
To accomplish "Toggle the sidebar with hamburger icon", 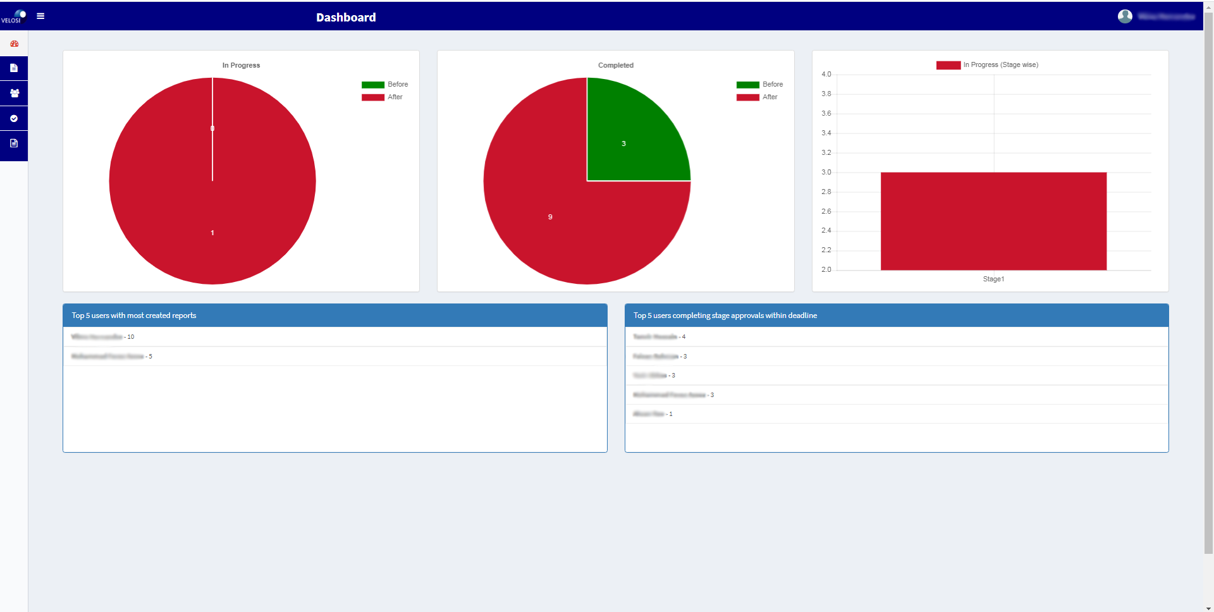I will point(40,16).
